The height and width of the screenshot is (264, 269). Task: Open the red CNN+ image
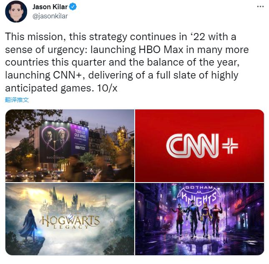point(199,146)
